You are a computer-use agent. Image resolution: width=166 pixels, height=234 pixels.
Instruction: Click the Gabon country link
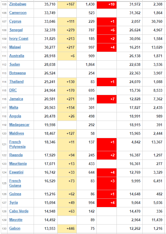pyautogui.click(x=15, y=228)
